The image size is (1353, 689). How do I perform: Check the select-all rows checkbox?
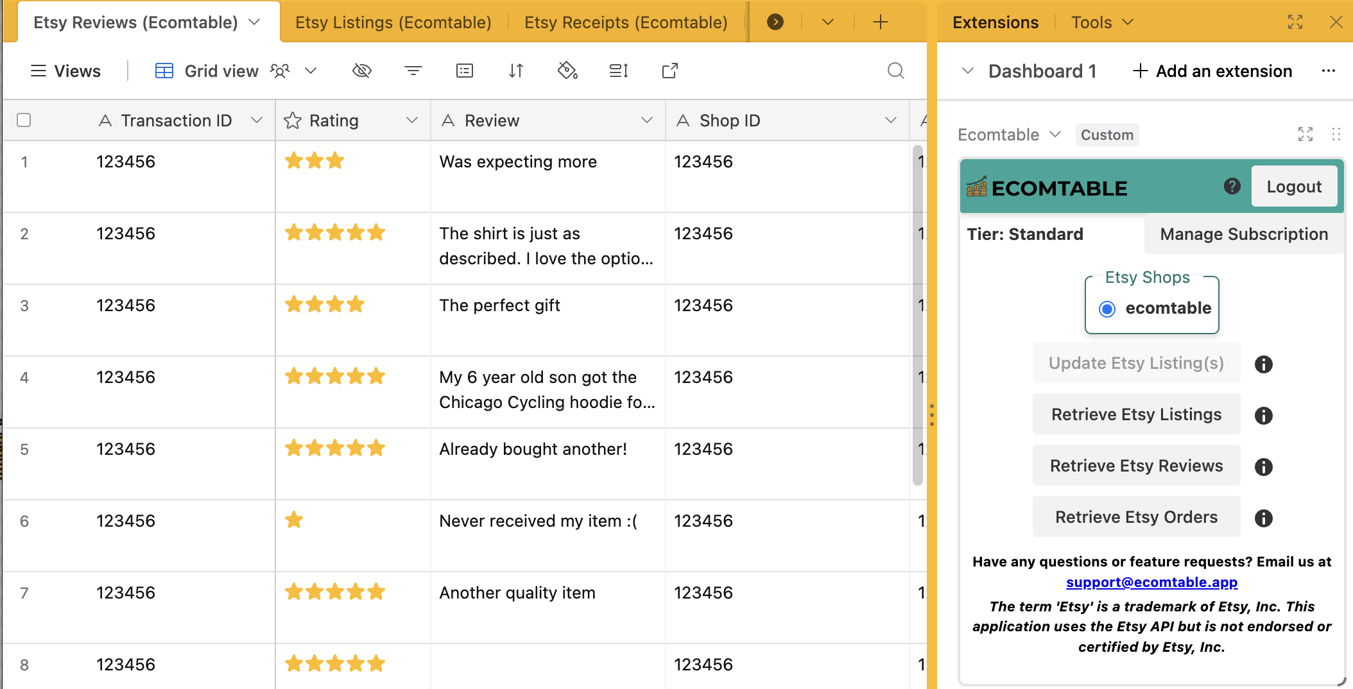[24, 121]
